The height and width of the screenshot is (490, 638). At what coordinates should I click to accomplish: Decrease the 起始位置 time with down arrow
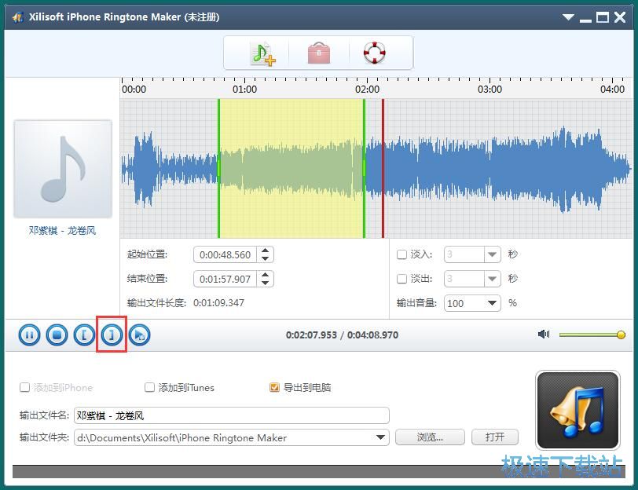[266, 258]
